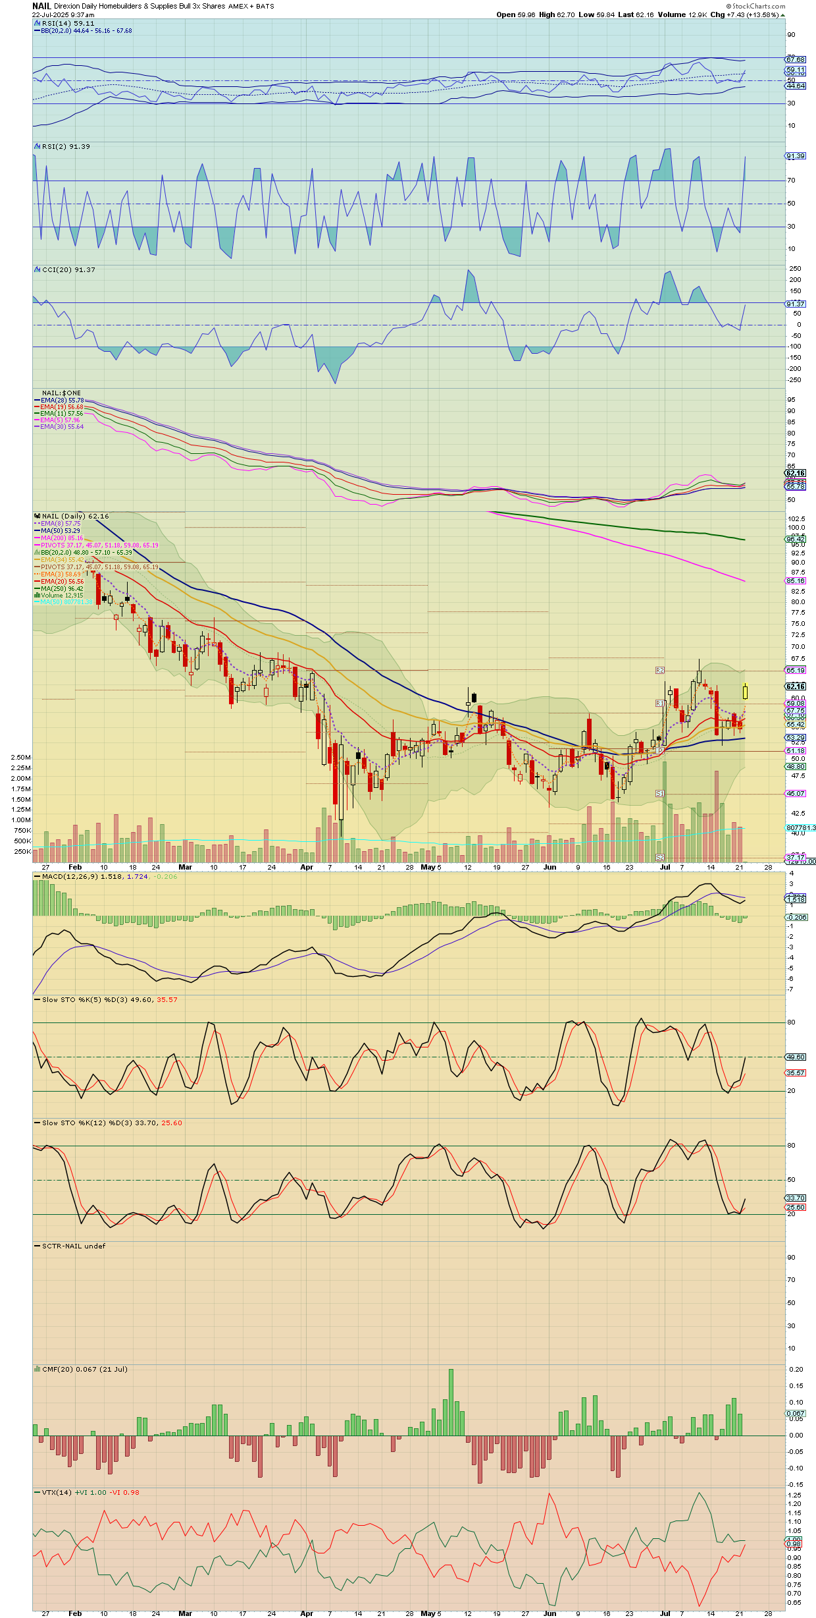Image resolution: width=816 pixels, height=1618 pixels.
Task: Click the bold NAIL ticker symbol in the header
Action: pyautogui.click(x=41, y=6)
